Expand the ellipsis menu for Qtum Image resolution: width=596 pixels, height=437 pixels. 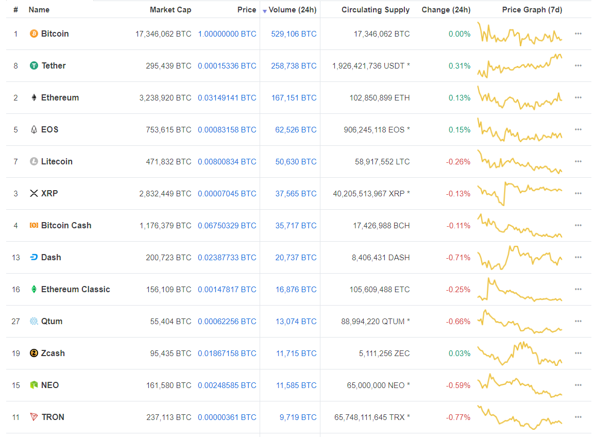point(578,322)
